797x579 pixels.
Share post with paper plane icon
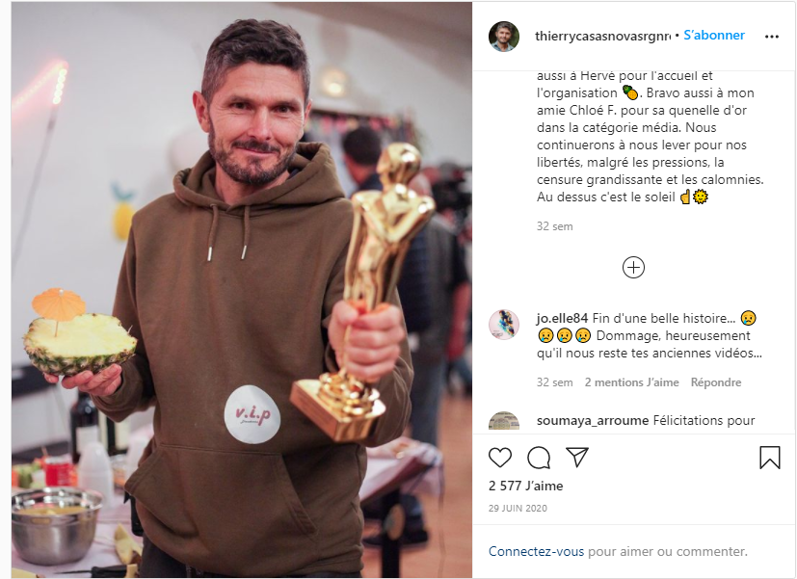[x=577, y=457]
